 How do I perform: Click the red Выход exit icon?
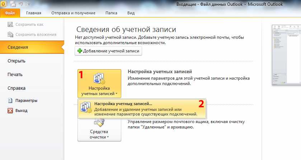point(10,110)
